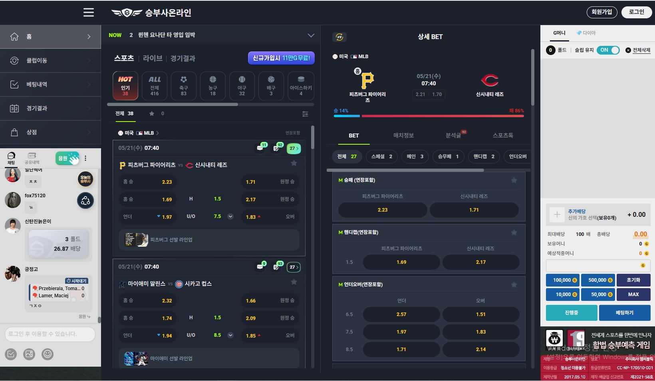Click the 오늘의 승부사 round badge
The image size is (655, 381).
[x=85, y=179]
